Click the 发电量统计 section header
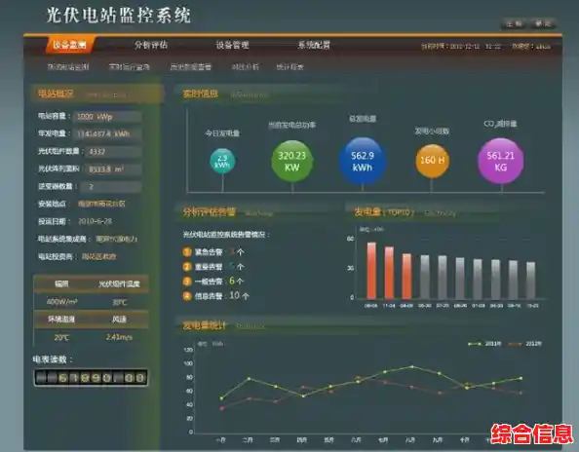This screenshot has width=579, height=452. 204,325
